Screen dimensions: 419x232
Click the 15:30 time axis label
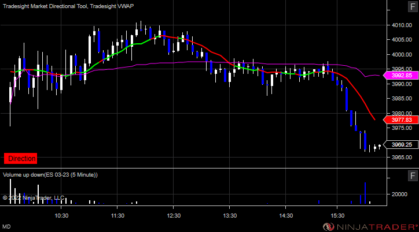337,215
